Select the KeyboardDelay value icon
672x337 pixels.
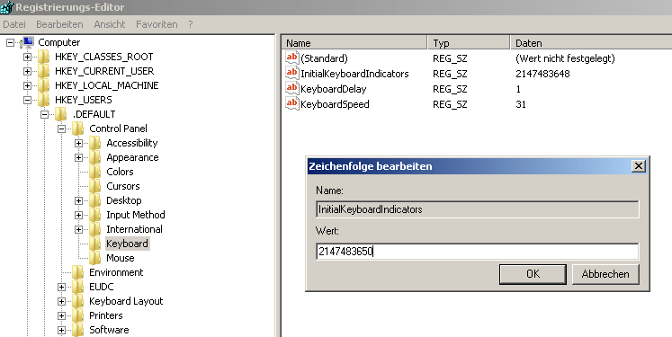click(x=291, y=88)
